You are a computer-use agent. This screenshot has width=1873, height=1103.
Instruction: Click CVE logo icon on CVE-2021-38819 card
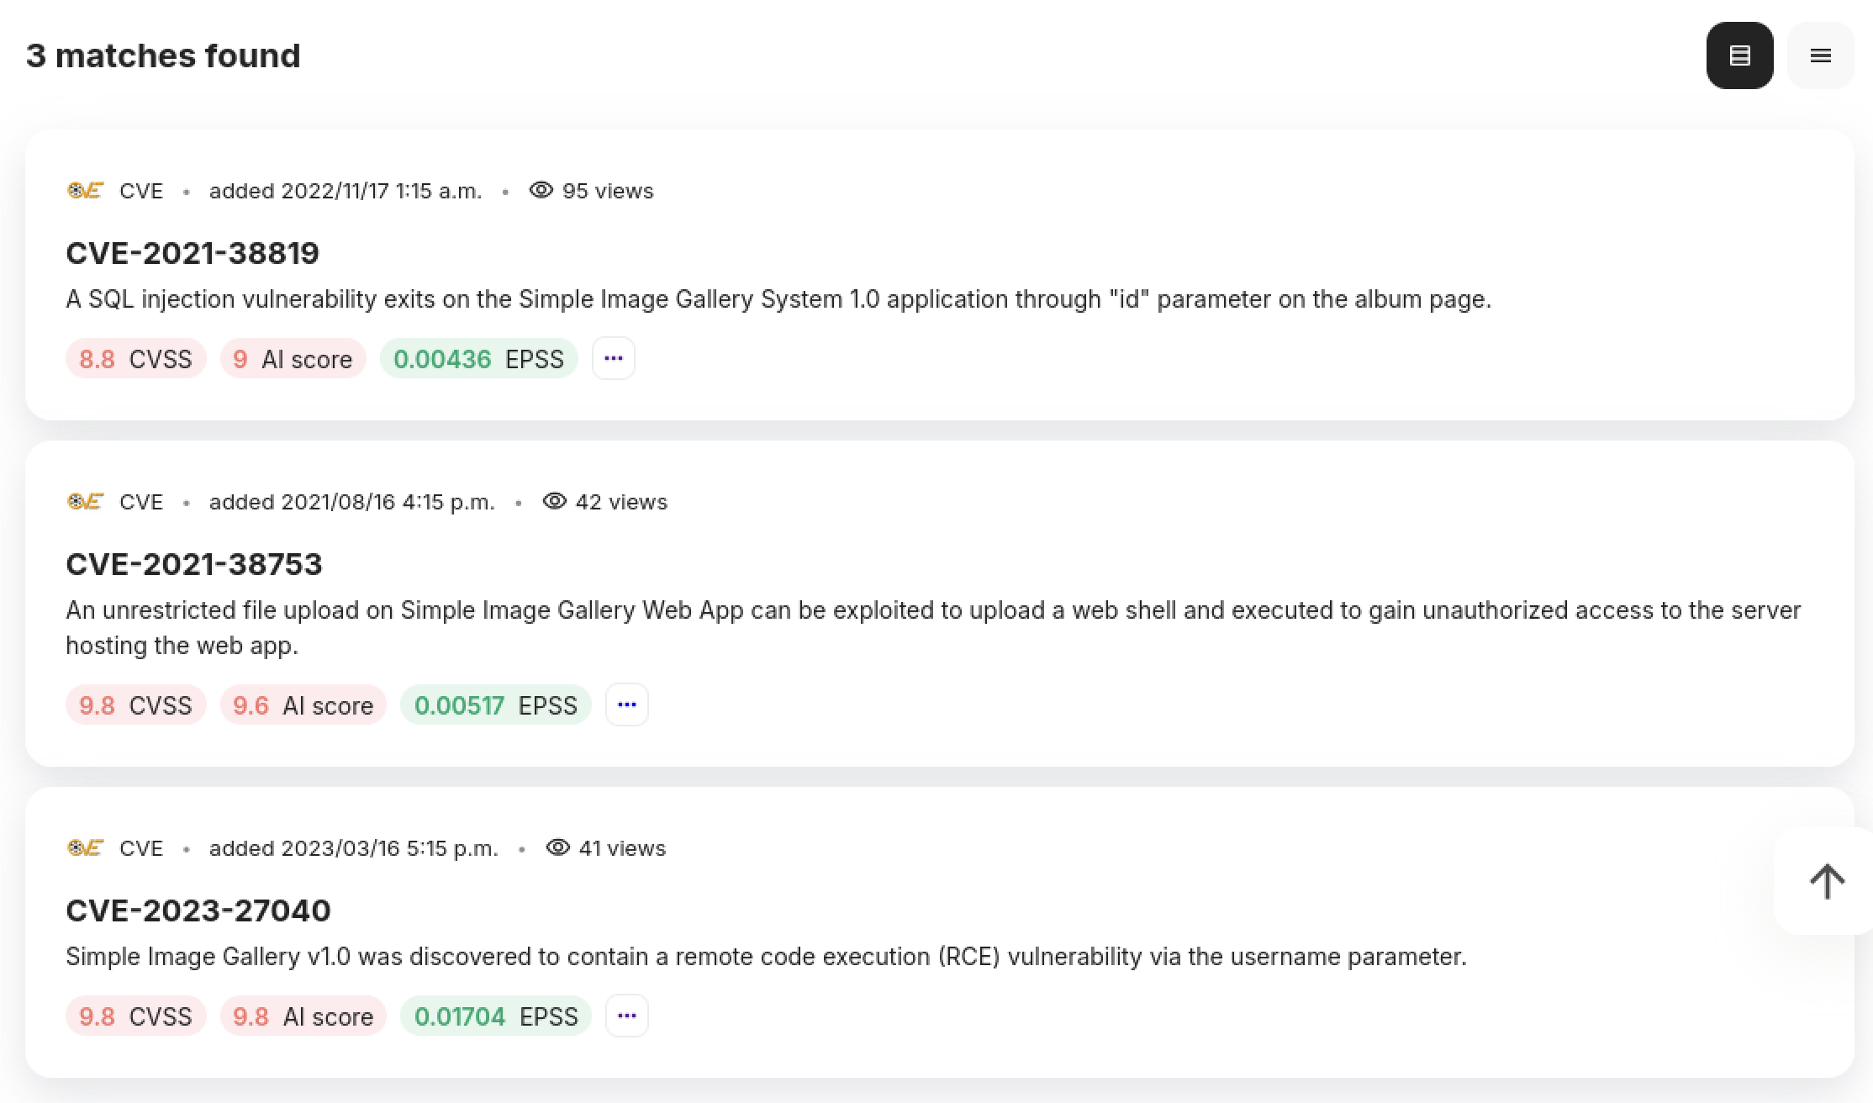point(85,191)
